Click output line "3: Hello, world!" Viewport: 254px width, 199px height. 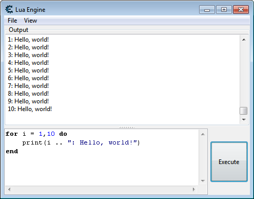(x=28, y=55)
